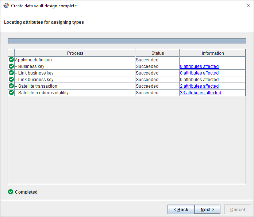Click success icon for Satellite medium volatility
Viewport: 254px width, 217px height.
pyautogui.click(x=11, y=93)
